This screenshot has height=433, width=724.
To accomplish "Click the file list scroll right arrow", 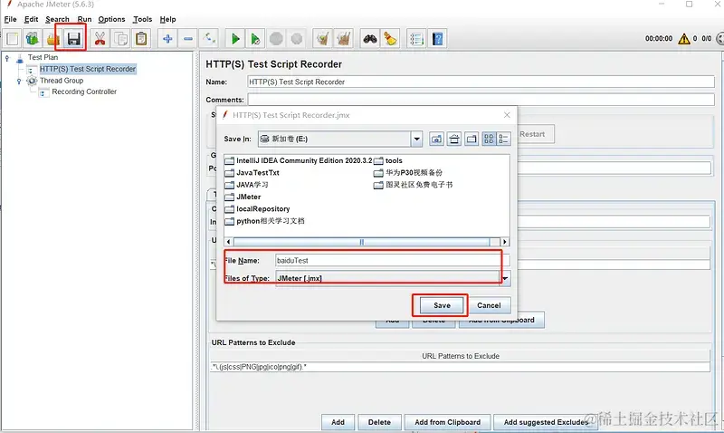I will point(505,242).
